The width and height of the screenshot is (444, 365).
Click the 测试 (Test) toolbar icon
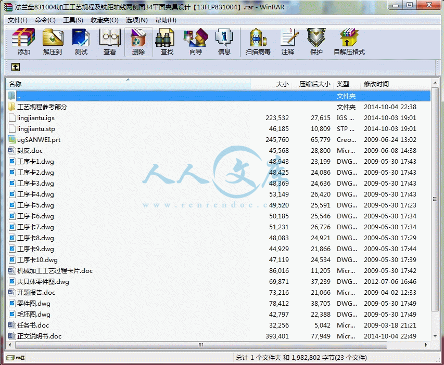[x=81, y=37]
